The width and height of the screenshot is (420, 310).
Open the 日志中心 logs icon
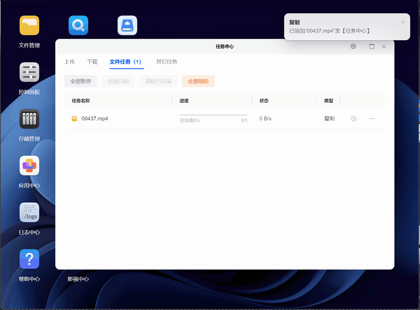click(29, 212)
